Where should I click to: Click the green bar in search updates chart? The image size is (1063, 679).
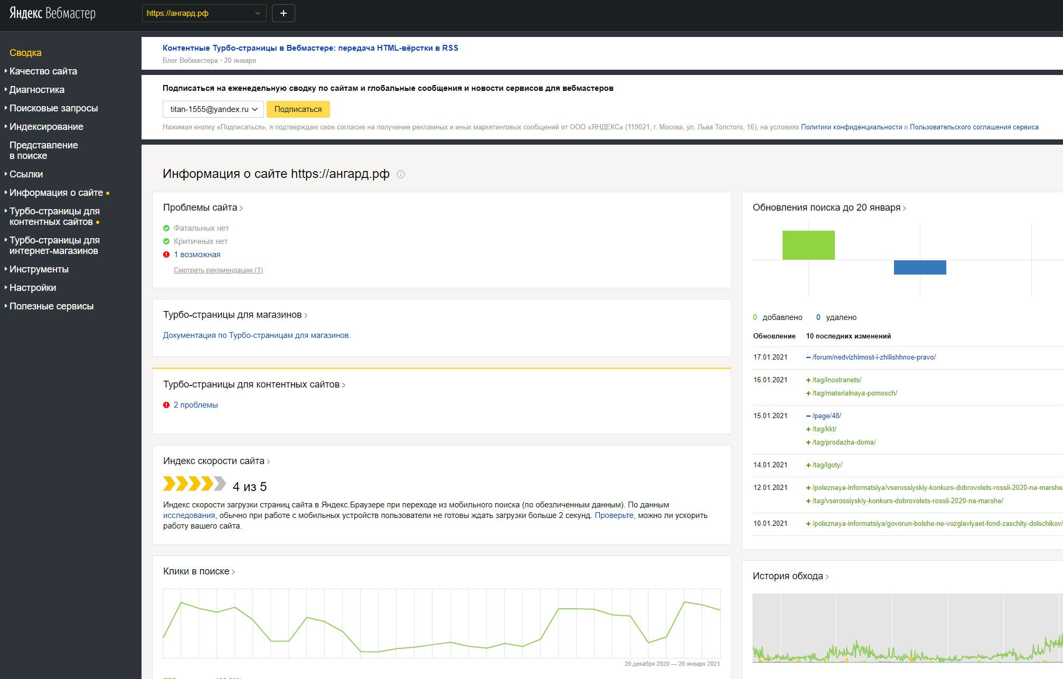point(808,245)
